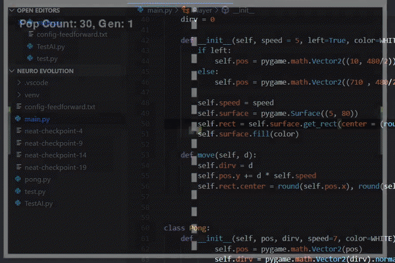Open main.py breadcrumb in editor header

tap(159, 11)
